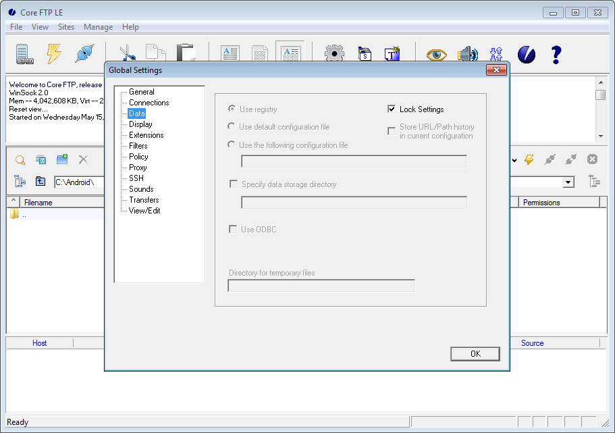Open the Help menu
Viewport: 615px width, 433px height.
point(130,27)
